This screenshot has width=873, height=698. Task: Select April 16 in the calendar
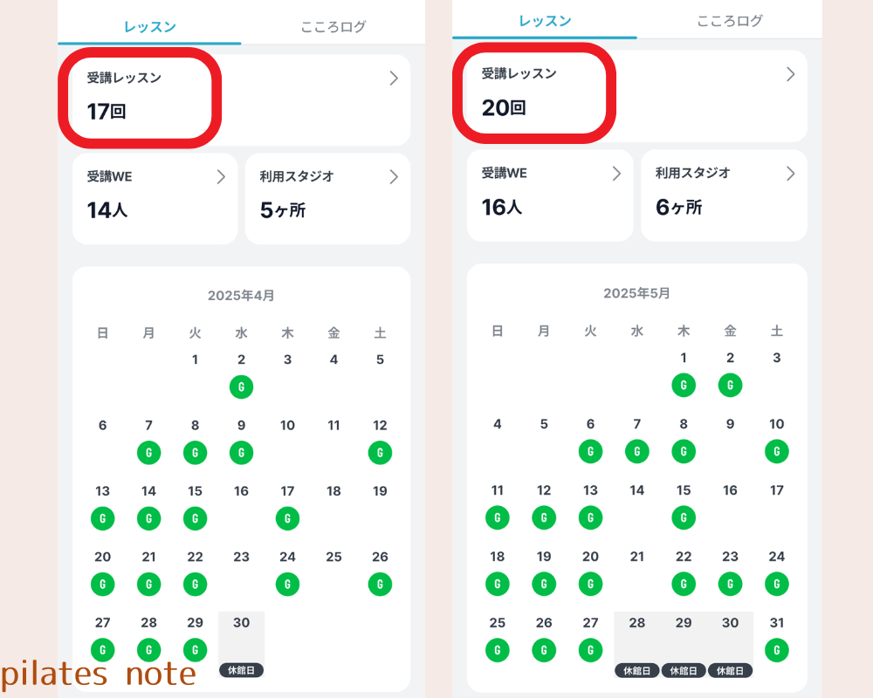[x=241, y=491]
